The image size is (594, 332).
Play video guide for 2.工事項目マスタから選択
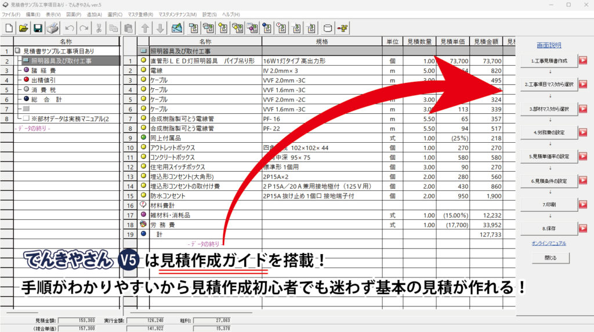pyautogui.click(x=583, y=84)
